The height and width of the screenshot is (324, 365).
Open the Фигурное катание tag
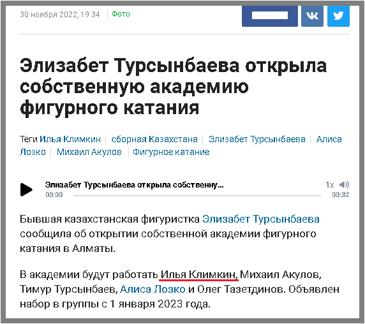click(x=171, y=152)
